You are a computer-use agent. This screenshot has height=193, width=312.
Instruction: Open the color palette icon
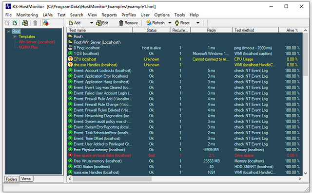click(x=46, y=23)
